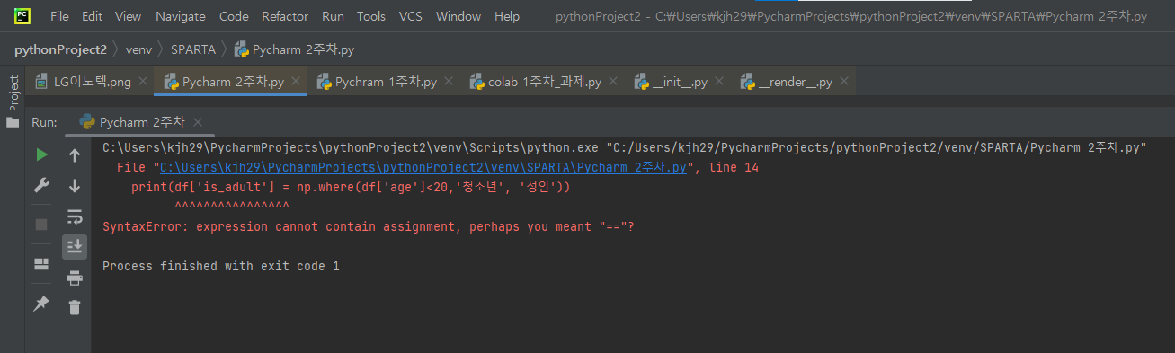Toggle scroll to end of console
This screenshot has height=353, width=1175.
coord(75,246)
